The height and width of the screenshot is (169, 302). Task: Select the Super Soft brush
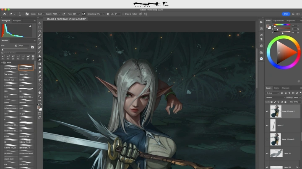[26, 73]
